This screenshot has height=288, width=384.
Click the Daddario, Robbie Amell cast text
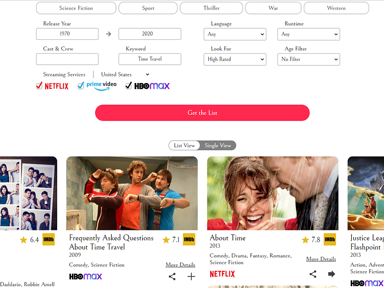tap(27, 284)
